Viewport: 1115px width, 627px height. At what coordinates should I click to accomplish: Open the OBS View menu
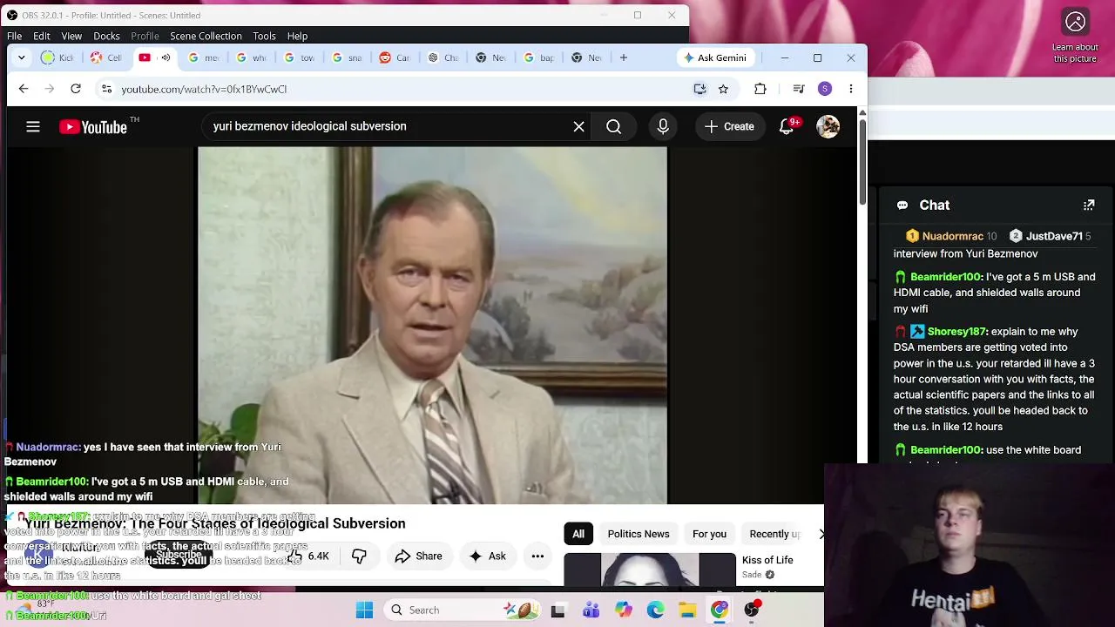click(x=71, y=36)
